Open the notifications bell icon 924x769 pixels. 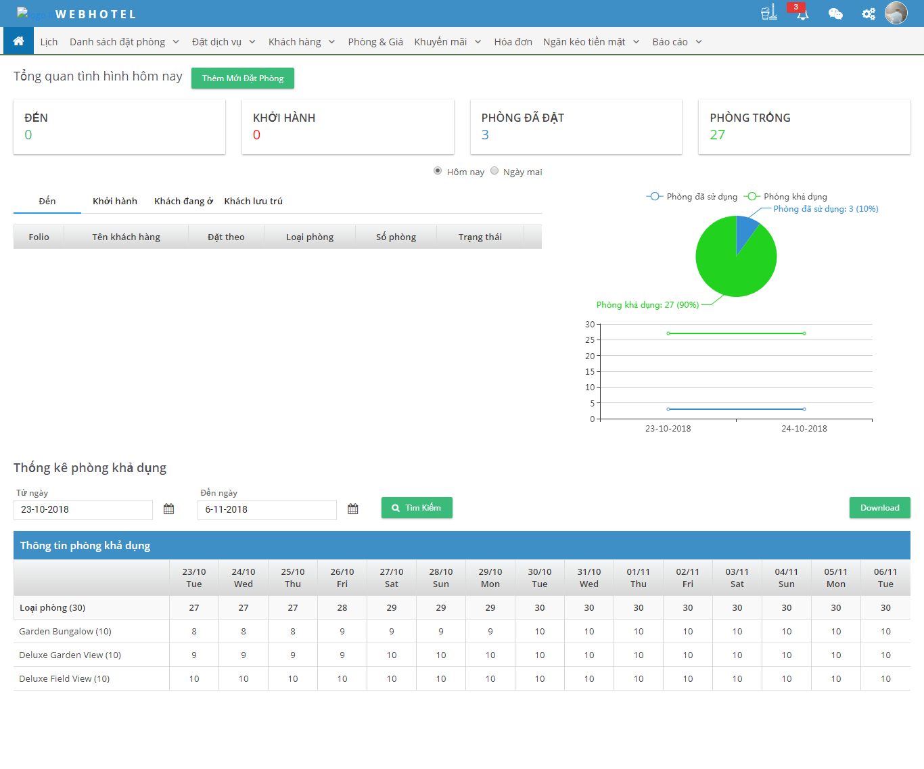(802, 14)
